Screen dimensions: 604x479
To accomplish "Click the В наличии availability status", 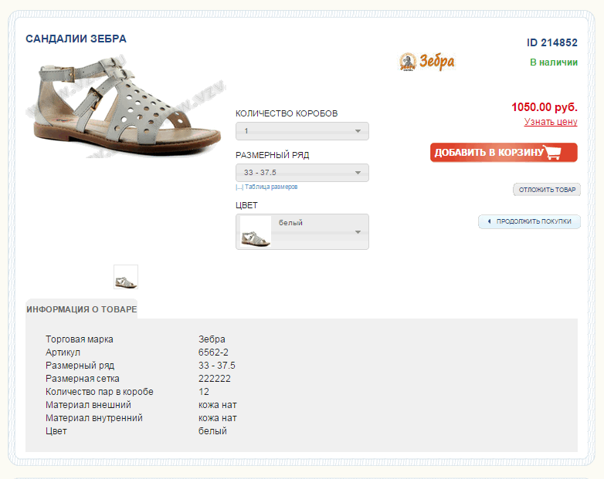I will (x=553, y=62).
